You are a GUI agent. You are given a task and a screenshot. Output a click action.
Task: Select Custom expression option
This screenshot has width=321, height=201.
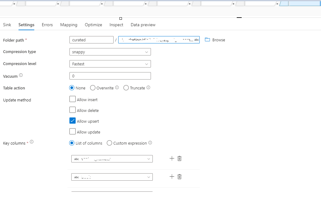(x=110, y=143)
